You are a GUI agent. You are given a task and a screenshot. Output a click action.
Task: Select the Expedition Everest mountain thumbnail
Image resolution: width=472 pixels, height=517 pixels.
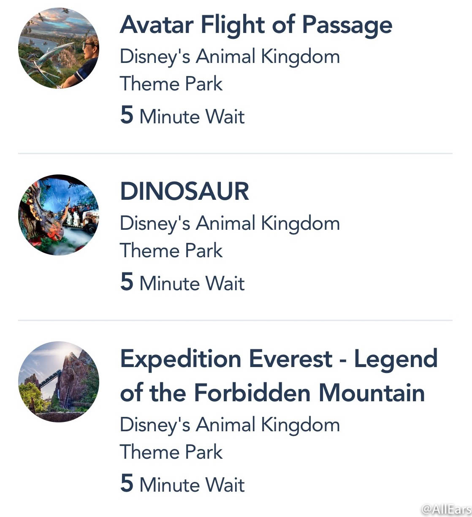(x=59, y=382)
